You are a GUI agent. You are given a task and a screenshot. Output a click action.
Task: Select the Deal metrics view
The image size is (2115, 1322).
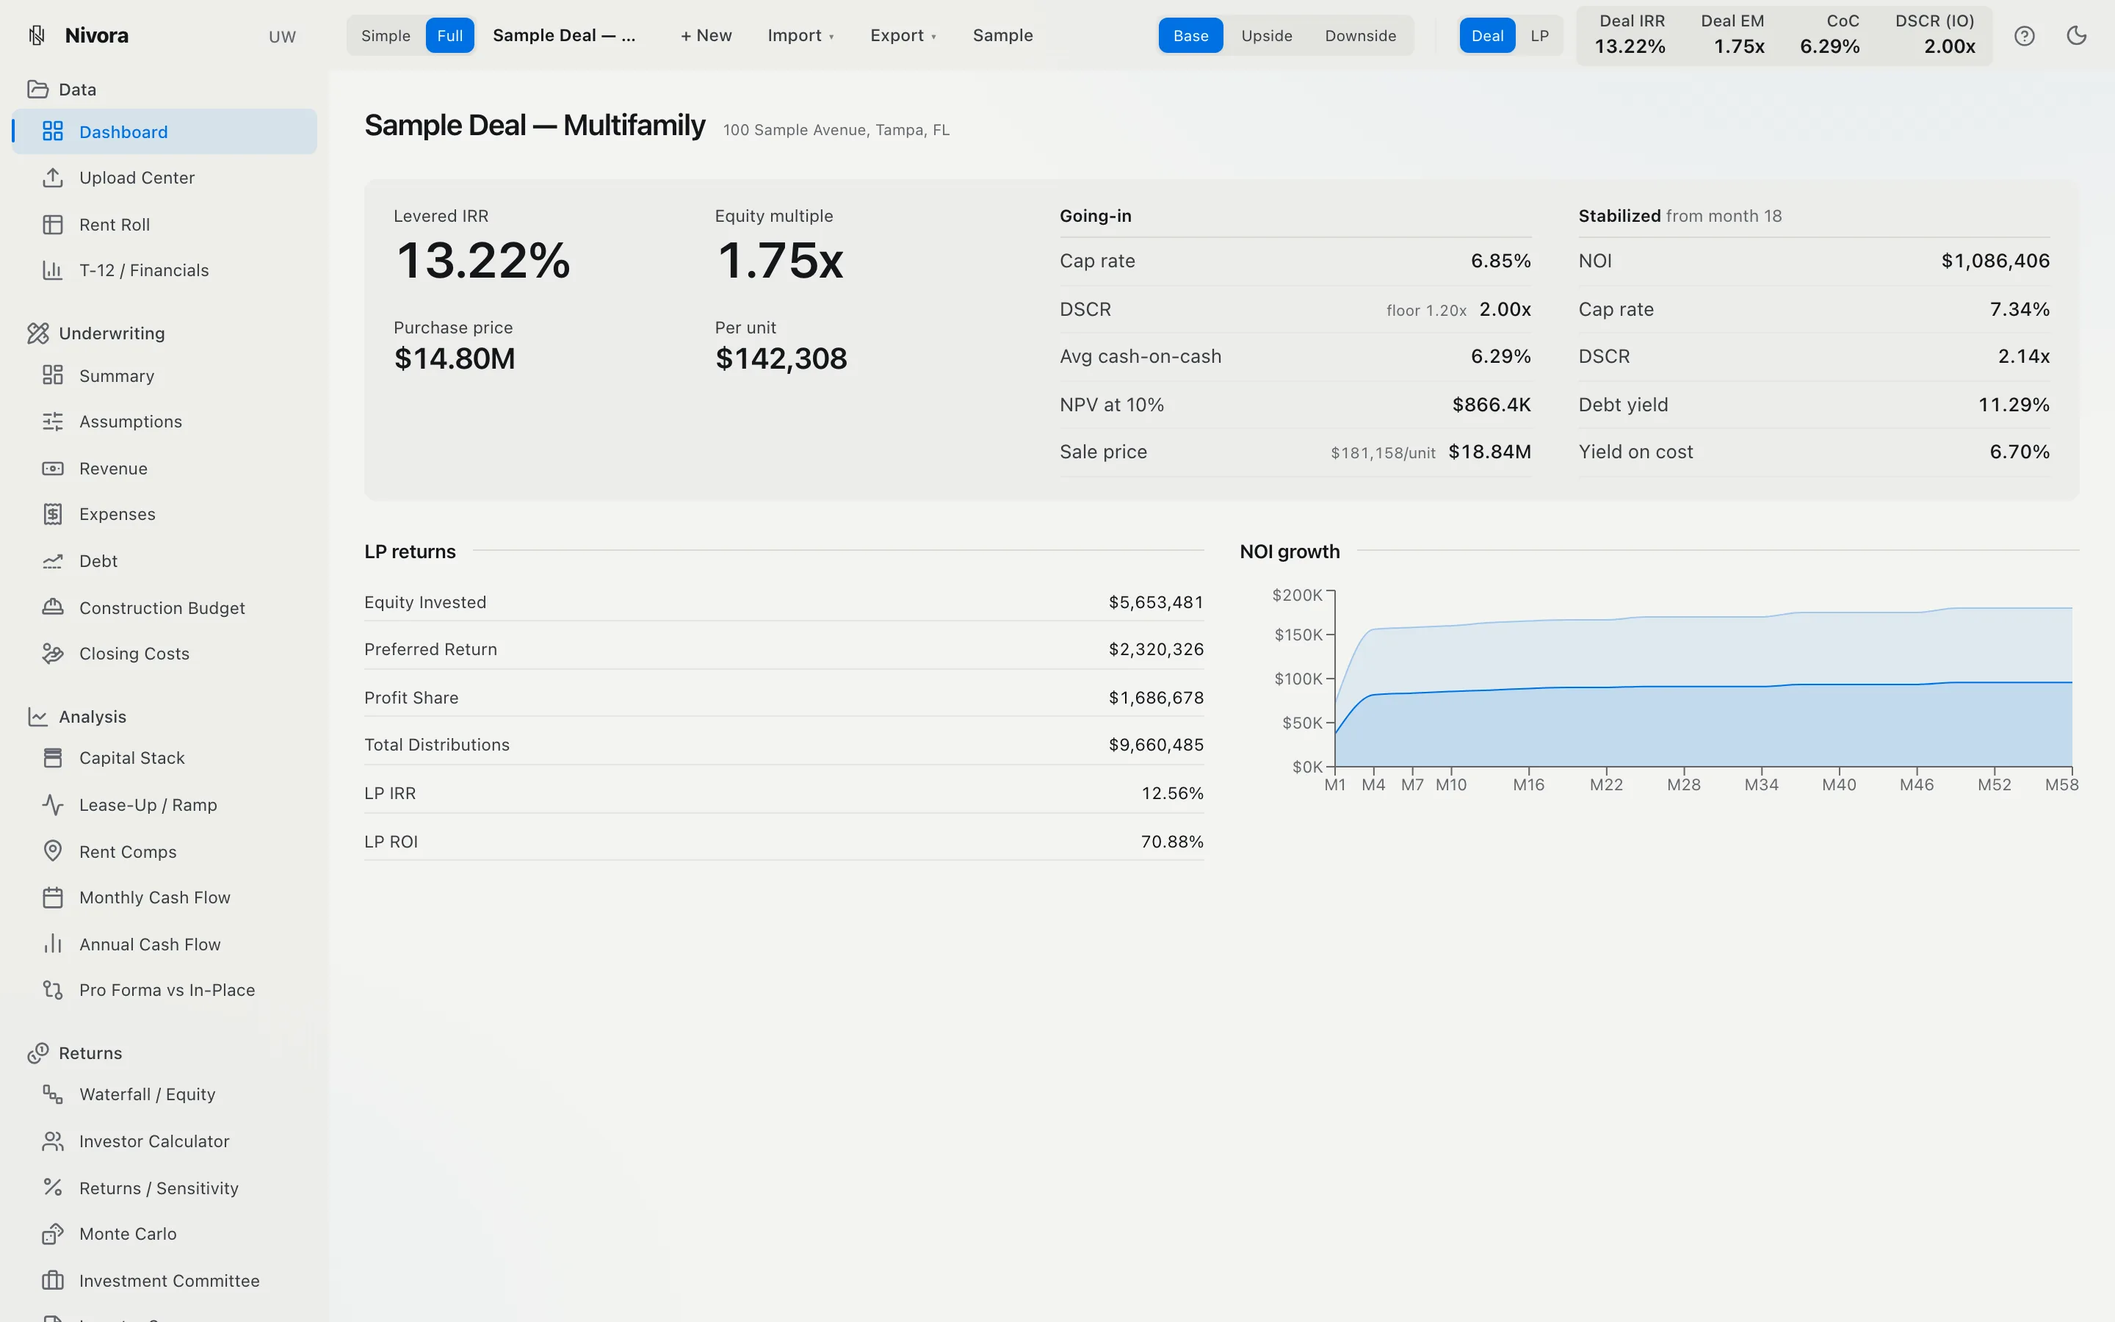pos(1486,36)
